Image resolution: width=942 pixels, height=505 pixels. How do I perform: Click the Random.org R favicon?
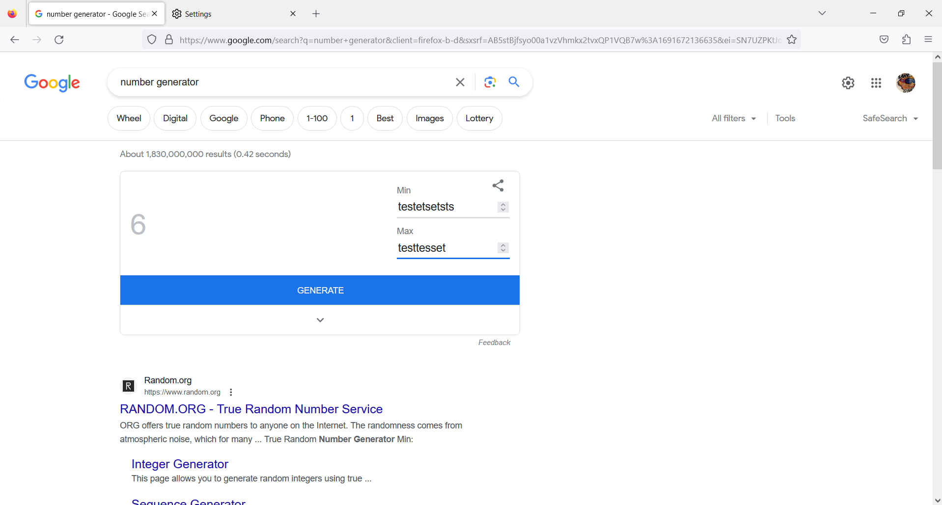pyautogui.click(x=128, y=386)
